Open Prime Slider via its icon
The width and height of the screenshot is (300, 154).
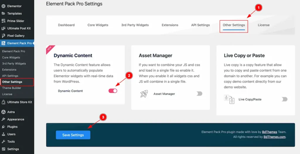point(3,21)
